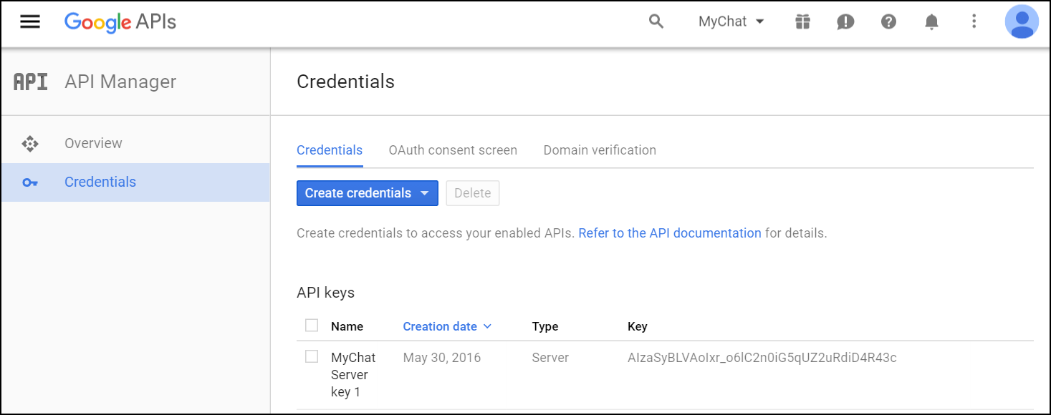Screen dimensions: 1051x415
Task: Open the hamburger navigation menu
Action: tap(30, 21)
